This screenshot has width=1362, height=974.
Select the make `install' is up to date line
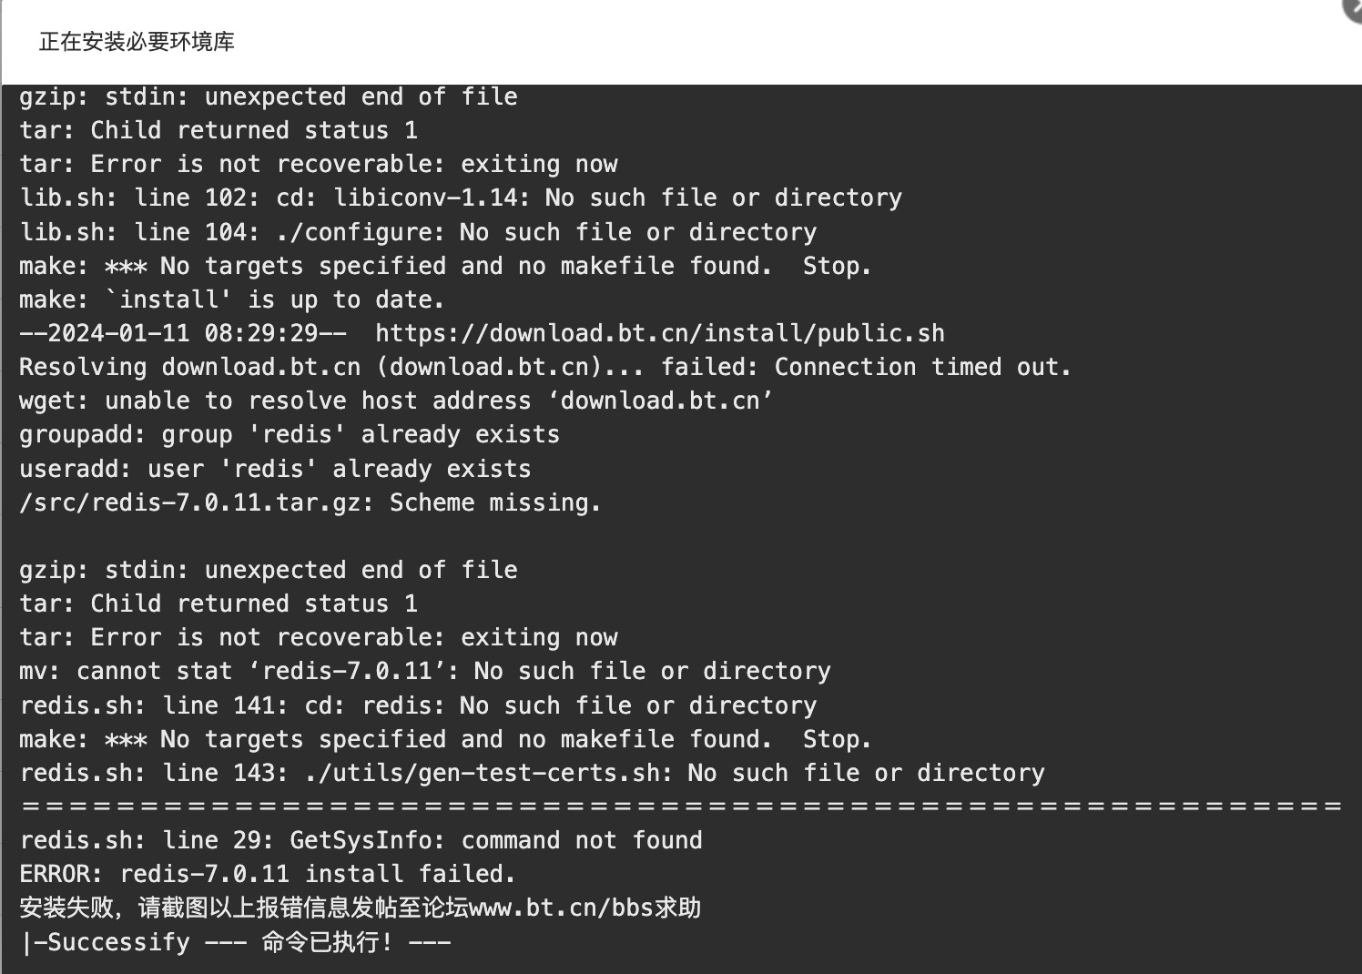(x=232, y=299)
